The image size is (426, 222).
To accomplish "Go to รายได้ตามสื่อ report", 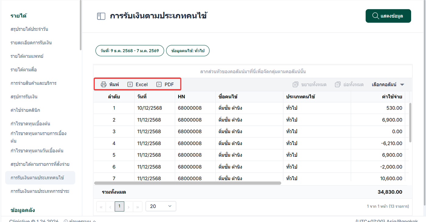I will (23, 70).
